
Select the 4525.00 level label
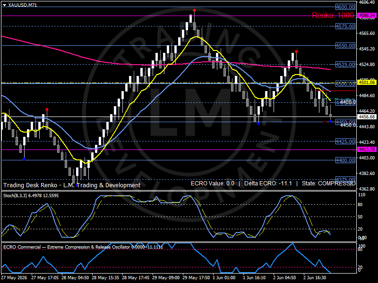(x=345, y=65)
